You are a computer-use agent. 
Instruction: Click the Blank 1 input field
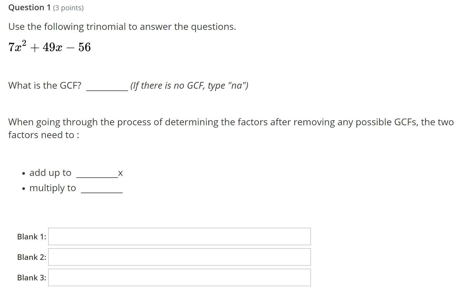pos(179,236)
